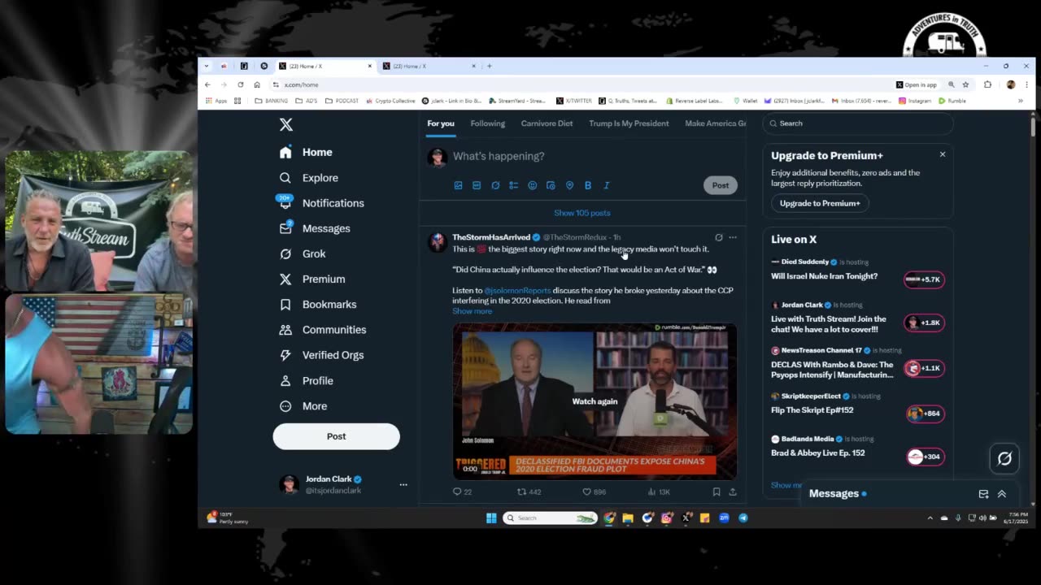Open the BANKING bookmarks folder
Viewport: 1041px width, 585px height.
pos(272,101)
